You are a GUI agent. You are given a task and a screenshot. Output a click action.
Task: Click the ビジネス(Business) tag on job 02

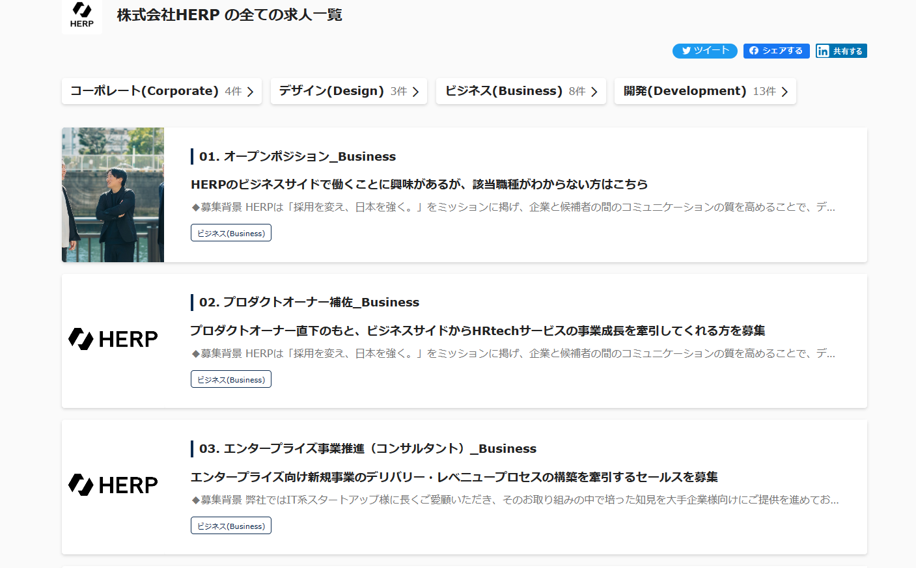(231, 379)
